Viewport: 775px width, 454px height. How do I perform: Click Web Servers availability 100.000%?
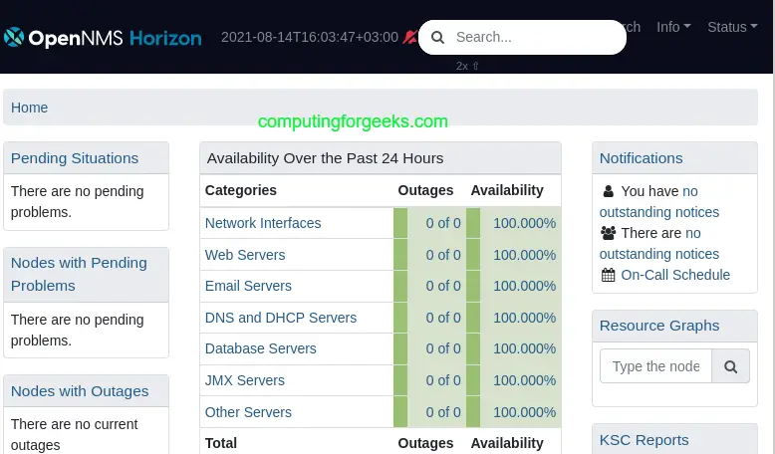coord(524,255)
